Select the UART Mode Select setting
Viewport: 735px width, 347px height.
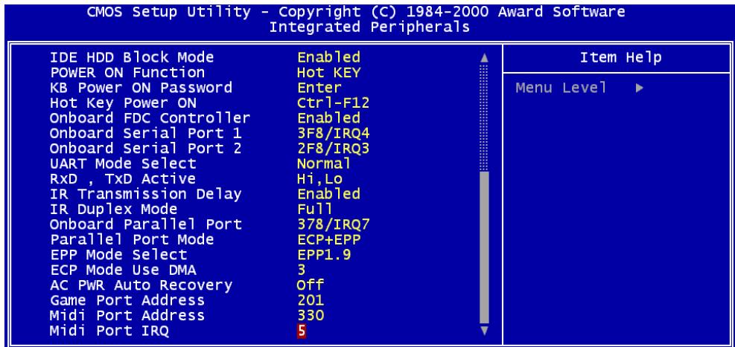(123, 163)
